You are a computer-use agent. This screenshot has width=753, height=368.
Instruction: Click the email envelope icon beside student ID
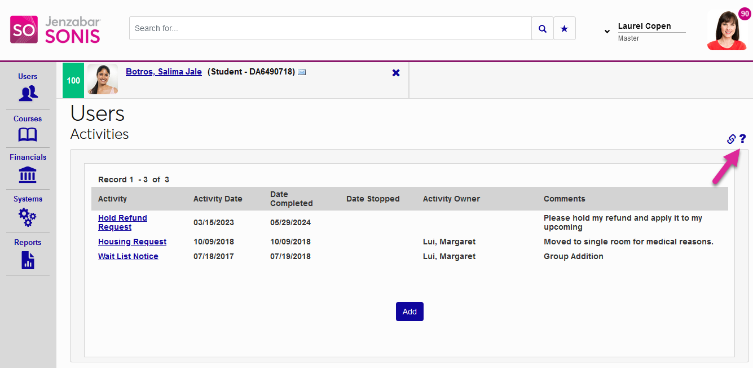(302, 72)
